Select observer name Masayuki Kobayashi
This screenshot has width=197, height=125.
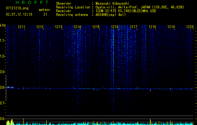(x=112, y=3)
